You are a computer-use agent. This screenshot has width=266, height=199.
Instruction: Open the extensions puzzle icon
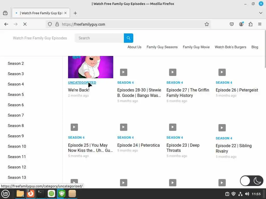pyautogui.click(x=250, y=24)
